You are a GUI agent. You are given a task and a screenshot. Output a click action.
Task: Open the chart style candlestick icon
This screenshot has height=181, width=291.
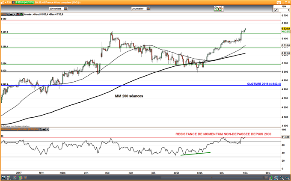(217, 9)
